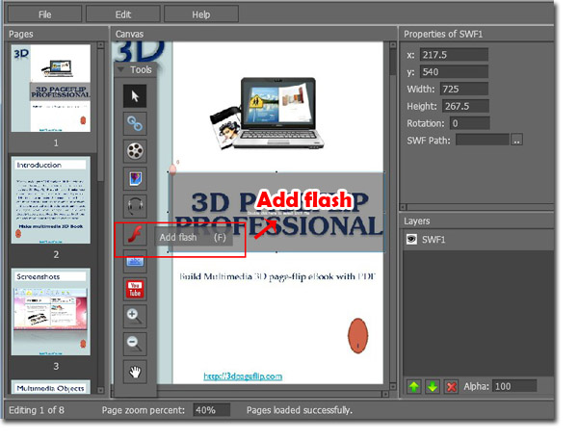Click the Properties of SWF1 header
This screenshot has width=578, height=441.
coord(443,34)
